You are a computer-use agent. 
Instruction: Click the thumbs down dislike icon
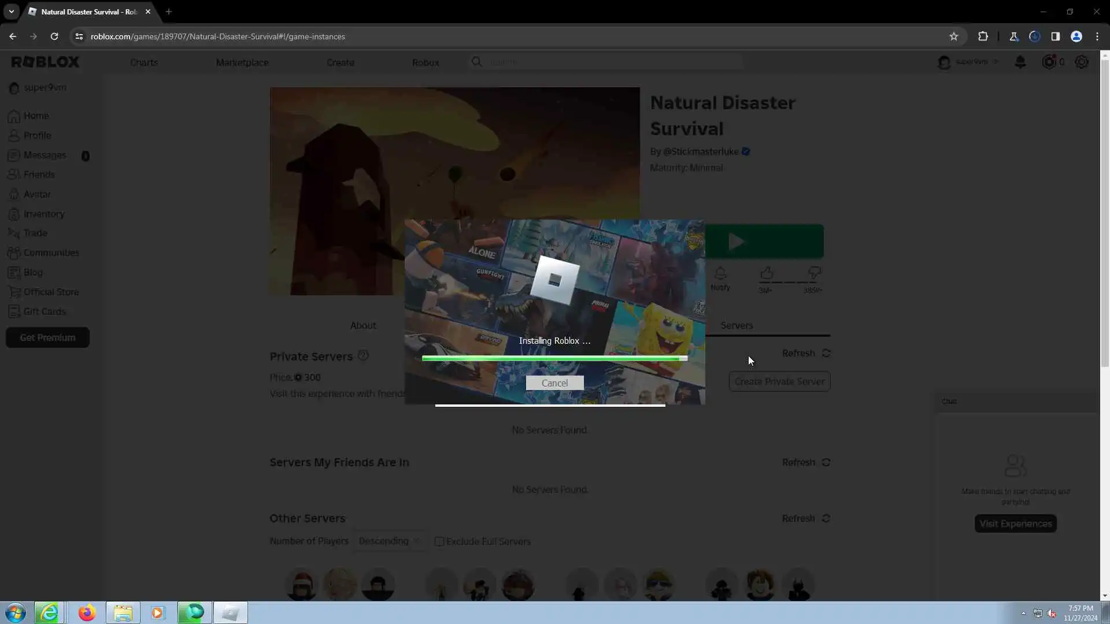[x=814, y=273]
